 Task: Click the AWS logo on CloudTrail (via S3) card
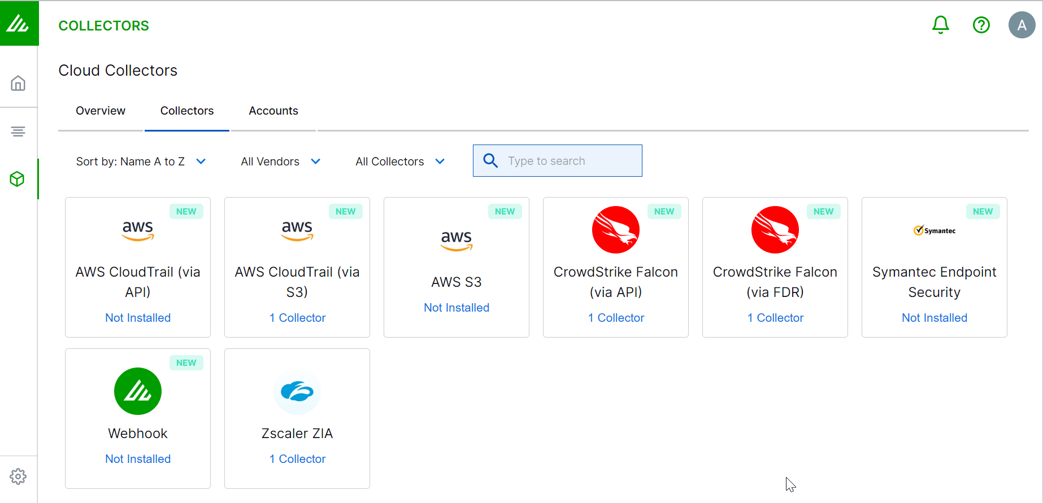pos(297,230)
